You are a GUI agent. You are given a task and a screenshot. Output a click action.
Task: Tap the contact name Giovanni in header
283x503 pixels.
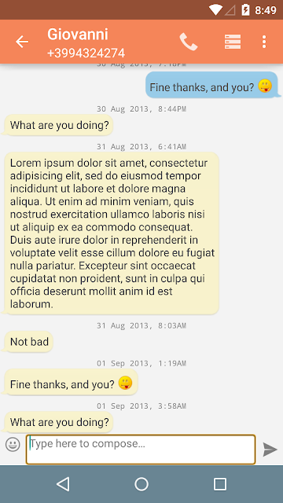point(78,35)
